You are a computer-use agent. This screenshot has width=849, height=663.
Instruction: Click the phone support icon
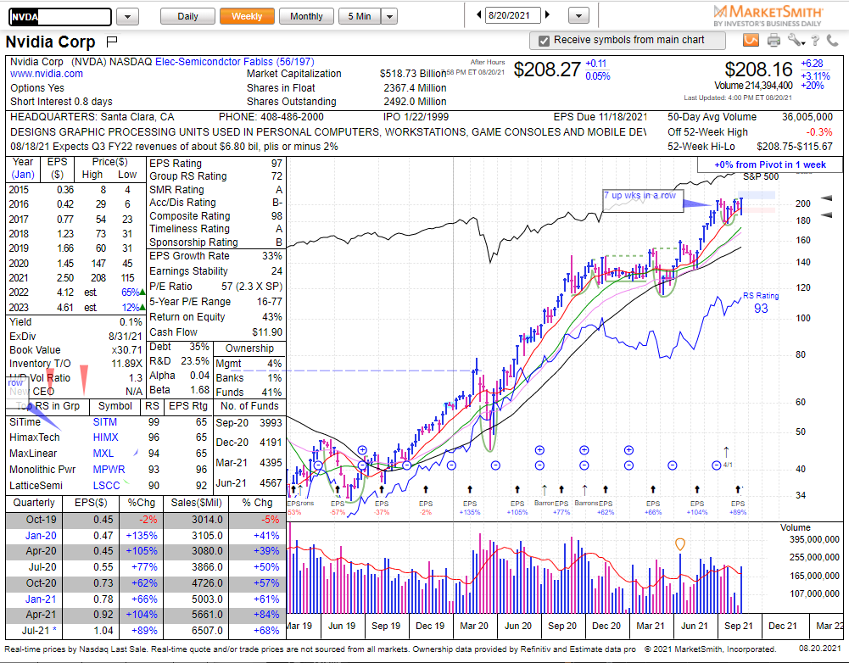[x=831, y=40]
